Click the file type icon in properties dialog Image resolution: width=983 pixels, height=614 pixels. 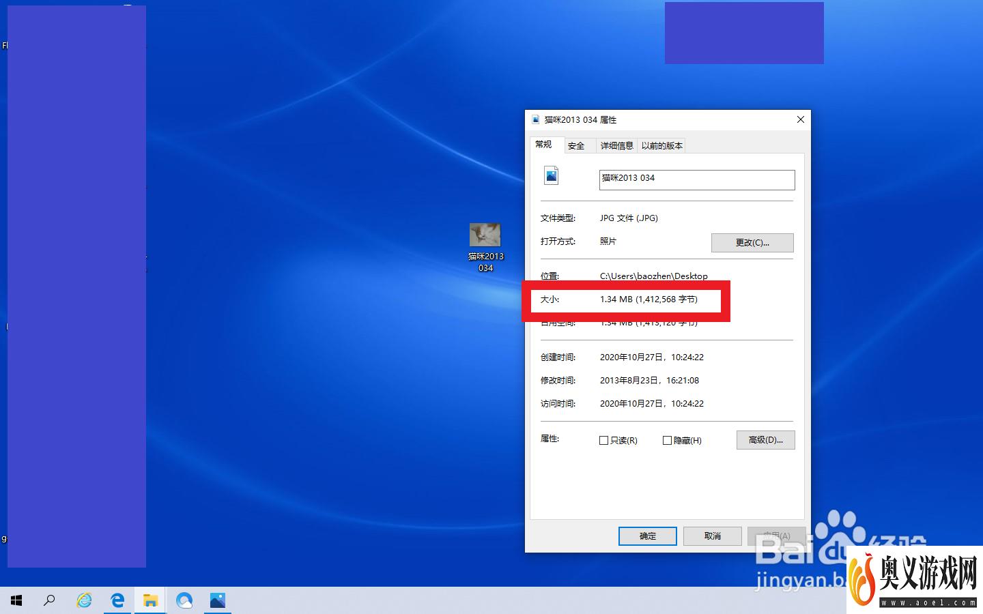coord(552,176)
